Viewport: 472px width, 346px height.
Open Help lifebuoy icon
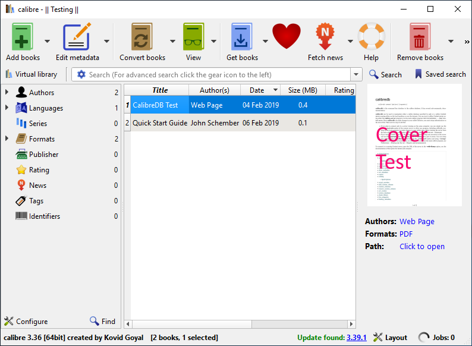tap(371, 36)
